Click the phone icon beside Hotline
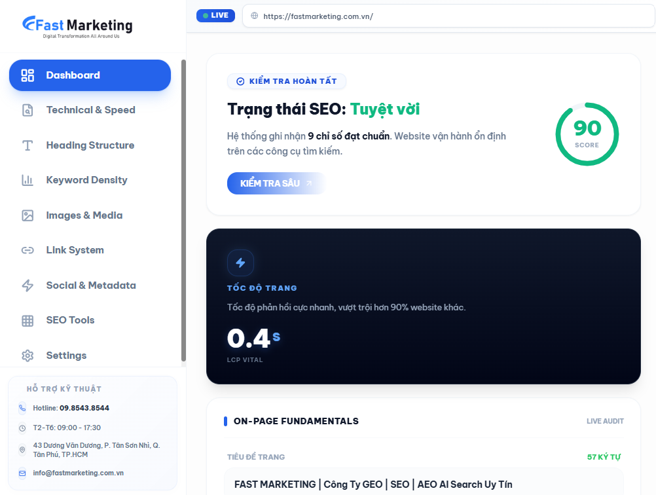The height and width of the screenshot is (495, 656). 22,408
